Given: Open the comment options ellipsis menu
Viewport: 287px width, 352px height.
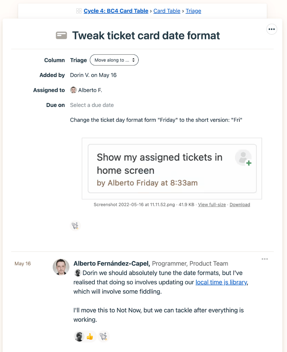Looking at the screenshot, I should click(265, 259).
